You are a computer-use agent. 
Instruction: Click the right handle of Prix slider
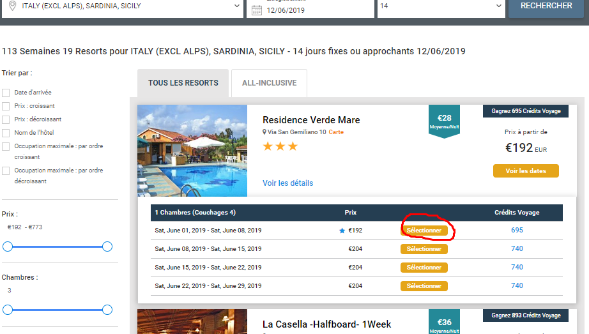(x=107, y=247)
